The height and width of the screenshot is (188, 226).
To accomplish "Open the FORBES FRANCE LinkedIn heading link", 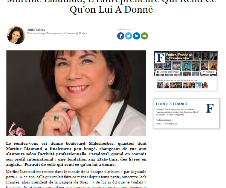I will point(172,104).
